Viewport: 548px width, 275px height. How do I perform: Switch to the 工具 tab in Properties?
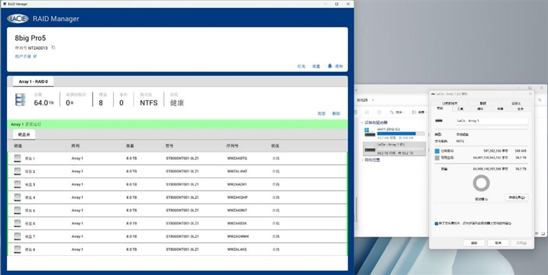click(x=460, y=109)
